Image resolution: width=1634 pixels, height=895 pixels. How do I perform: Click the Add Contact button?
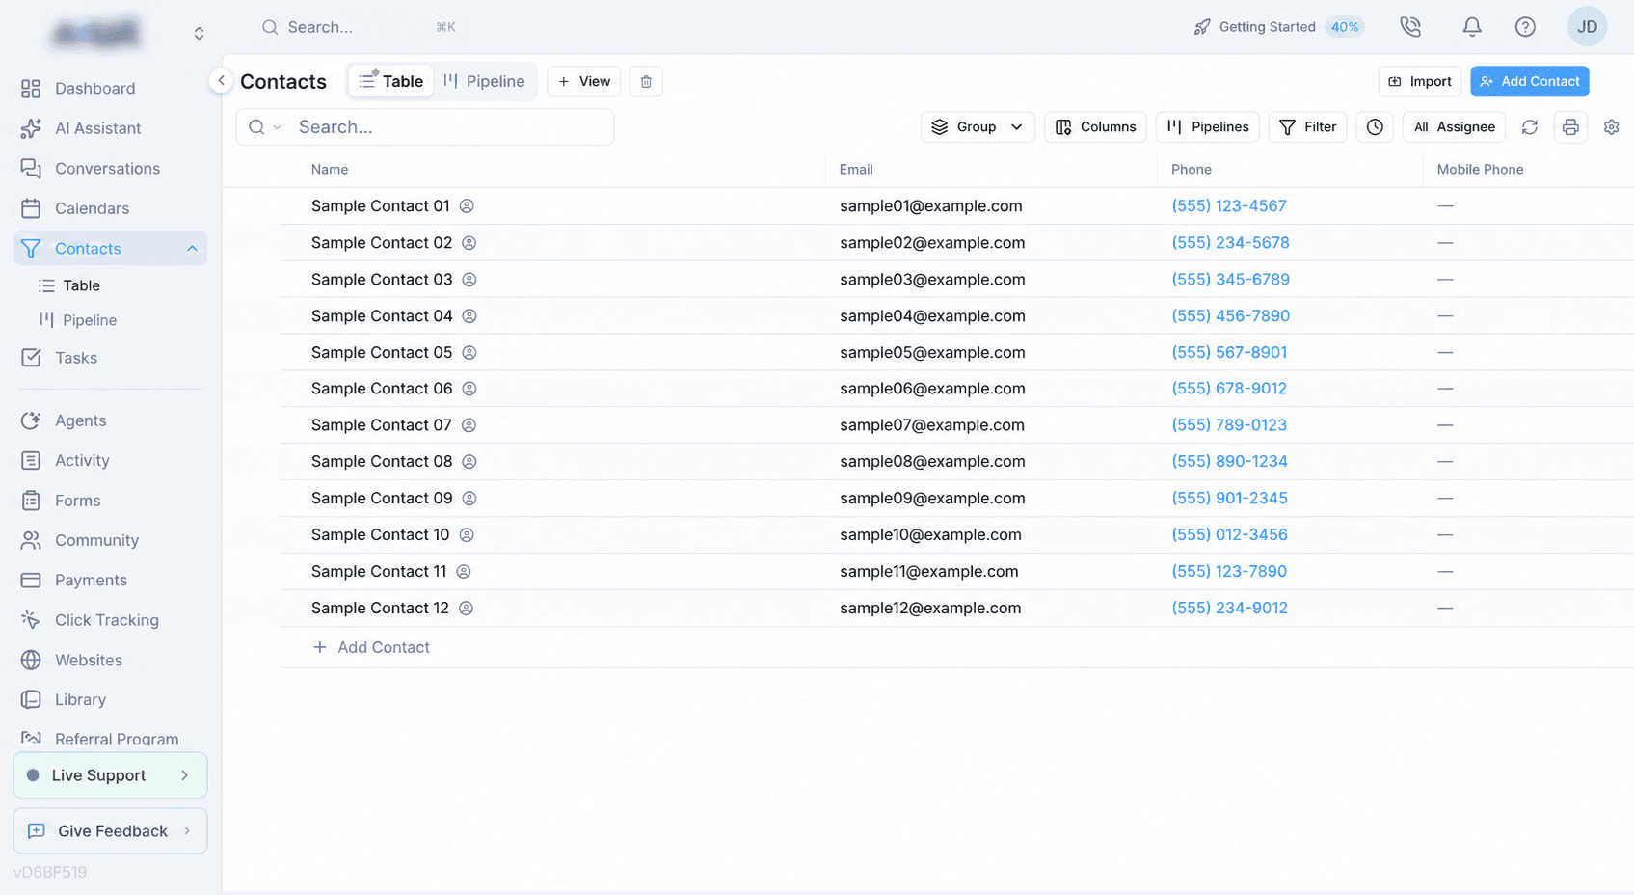(x=1530, y=81)
